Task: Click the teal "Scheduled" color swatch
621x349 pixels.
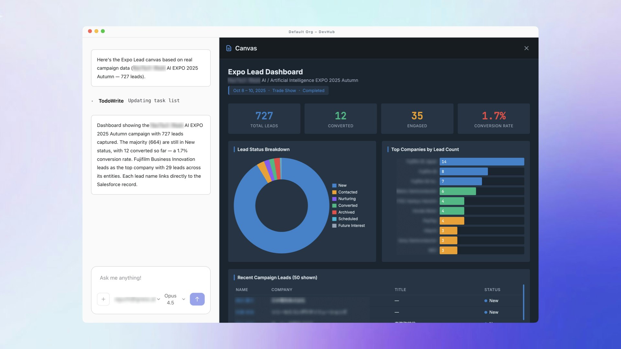Action: pyautogui.click(x=334, y=219)
